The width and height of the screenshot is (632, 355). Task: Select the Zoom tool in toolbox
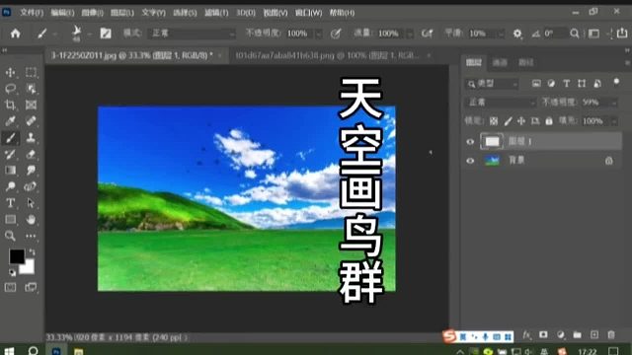tap(10, 236)
